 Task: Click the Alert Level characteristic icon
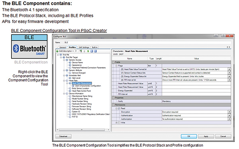coord(70,78)
